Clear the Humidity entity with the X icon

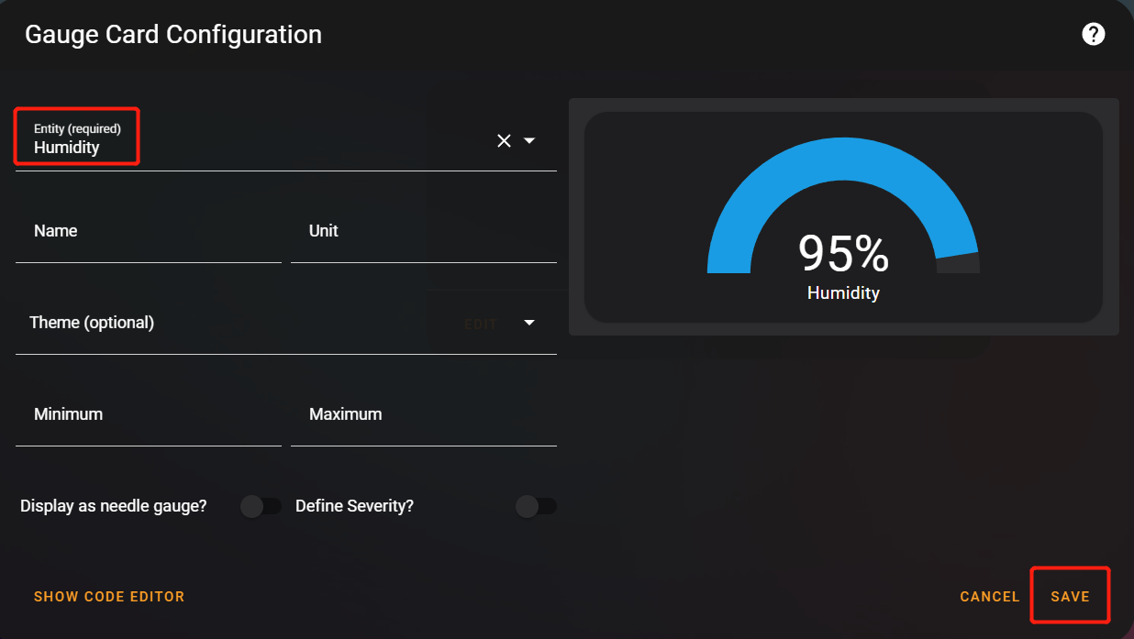[x=504, y=140]
